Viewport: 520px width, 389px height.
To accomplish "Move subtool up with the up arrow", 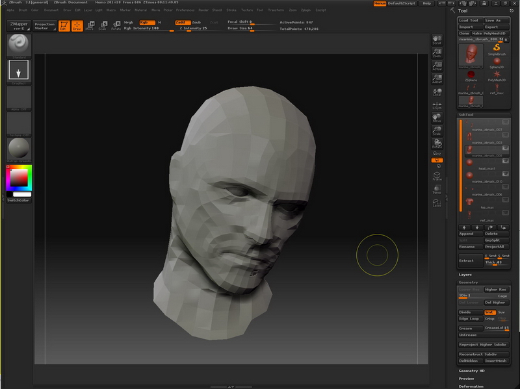I will tap(464, 227).
